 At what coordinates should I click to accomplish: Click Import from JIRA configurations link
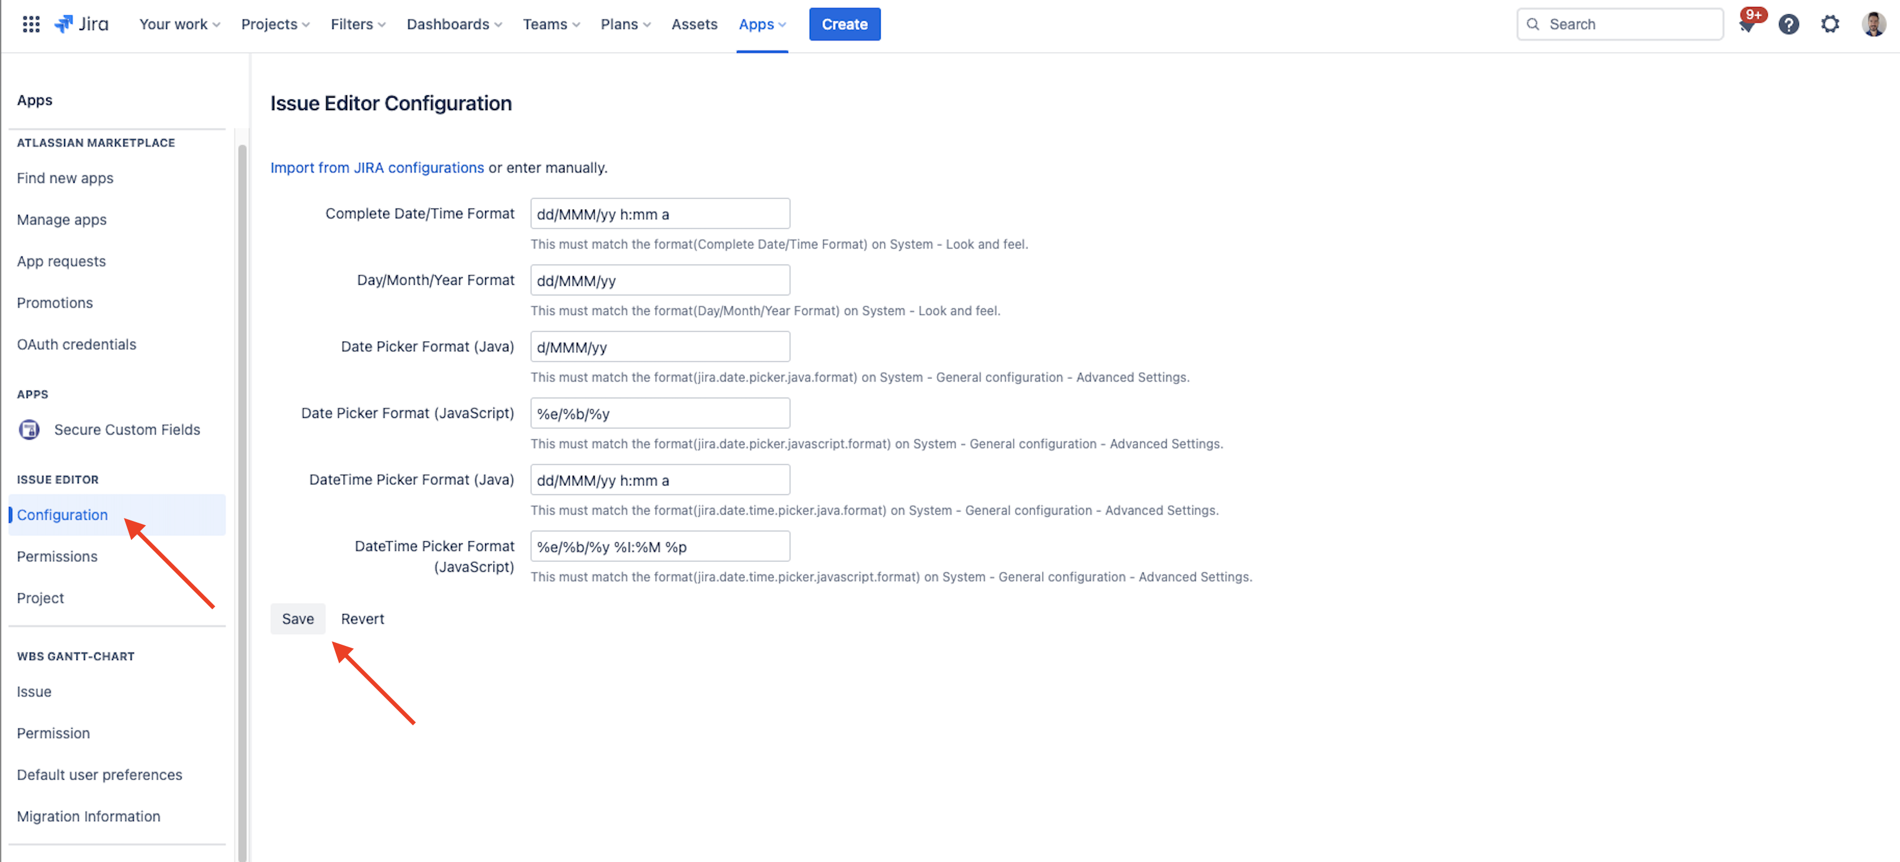[x=377, y=168]
